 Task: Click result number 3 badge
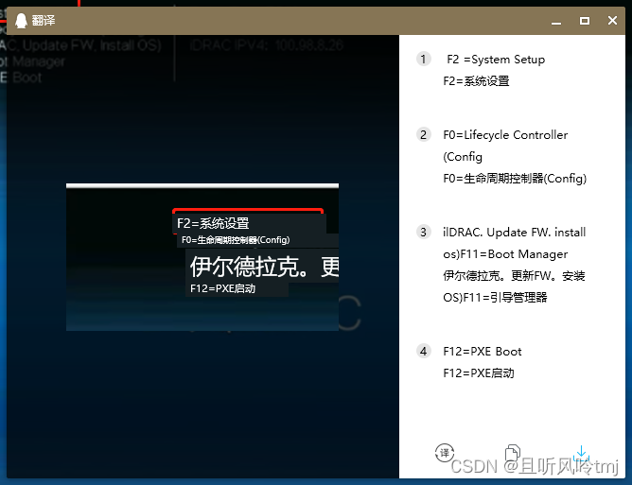click(423, 232)
